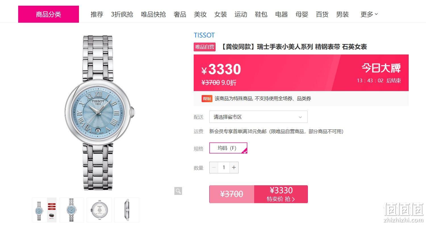Screen dimensions: 426x225
Task: Select the second front-view watch thumbnail
Action: click(x=72, y=210)
